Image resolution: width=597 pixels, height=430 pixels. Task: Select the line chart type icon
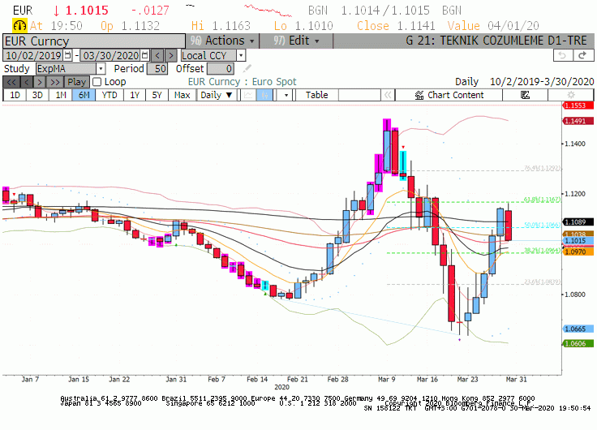coord(248,95)
